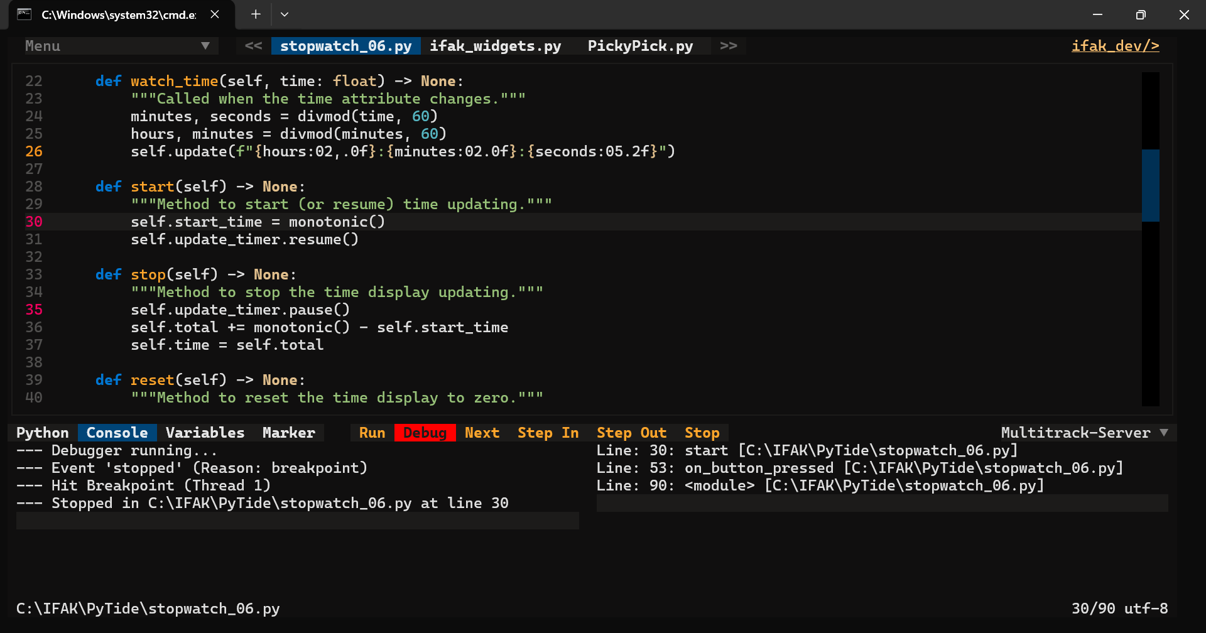Screen dimensions: 1206x633
Task: Switch to ifak_widgets.py tab
Action: tap(495, 46)
